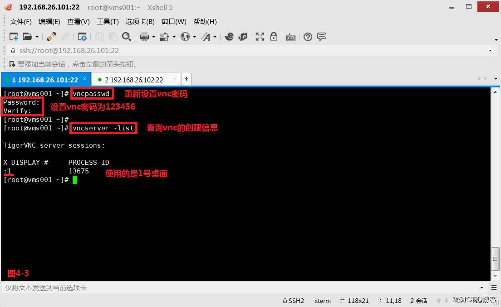Click the xterm terminal type label
Screen dimensions: 501x307
[322, 301]
